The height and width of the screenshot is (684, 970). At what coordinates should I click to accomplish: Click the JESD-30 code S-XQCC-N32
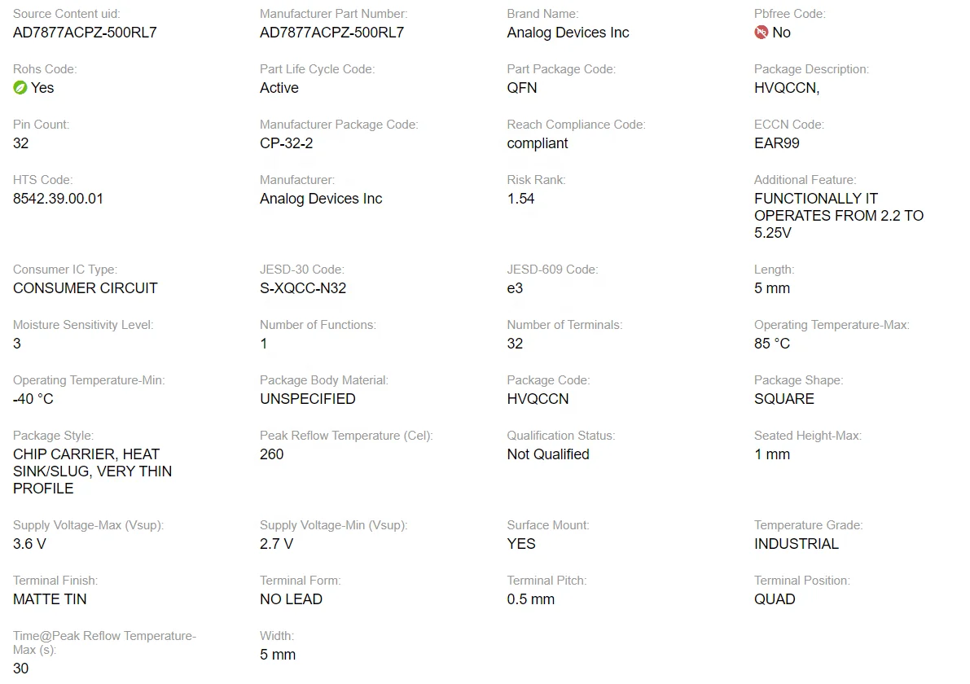coord(303,288)
